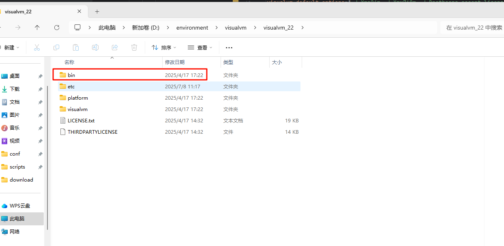The width and height of the screenshot is (504, 246).
Task: Click the Delete trash icon
Action: tap(134, 47)
